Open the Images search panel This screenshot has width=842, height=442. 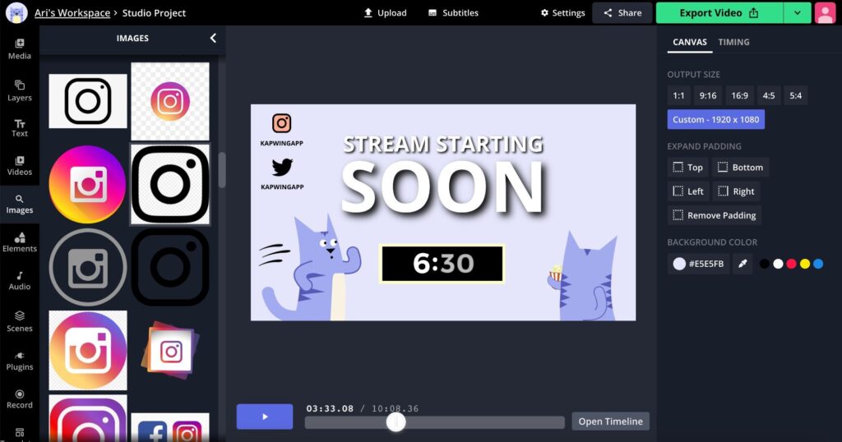pos(20,205)
